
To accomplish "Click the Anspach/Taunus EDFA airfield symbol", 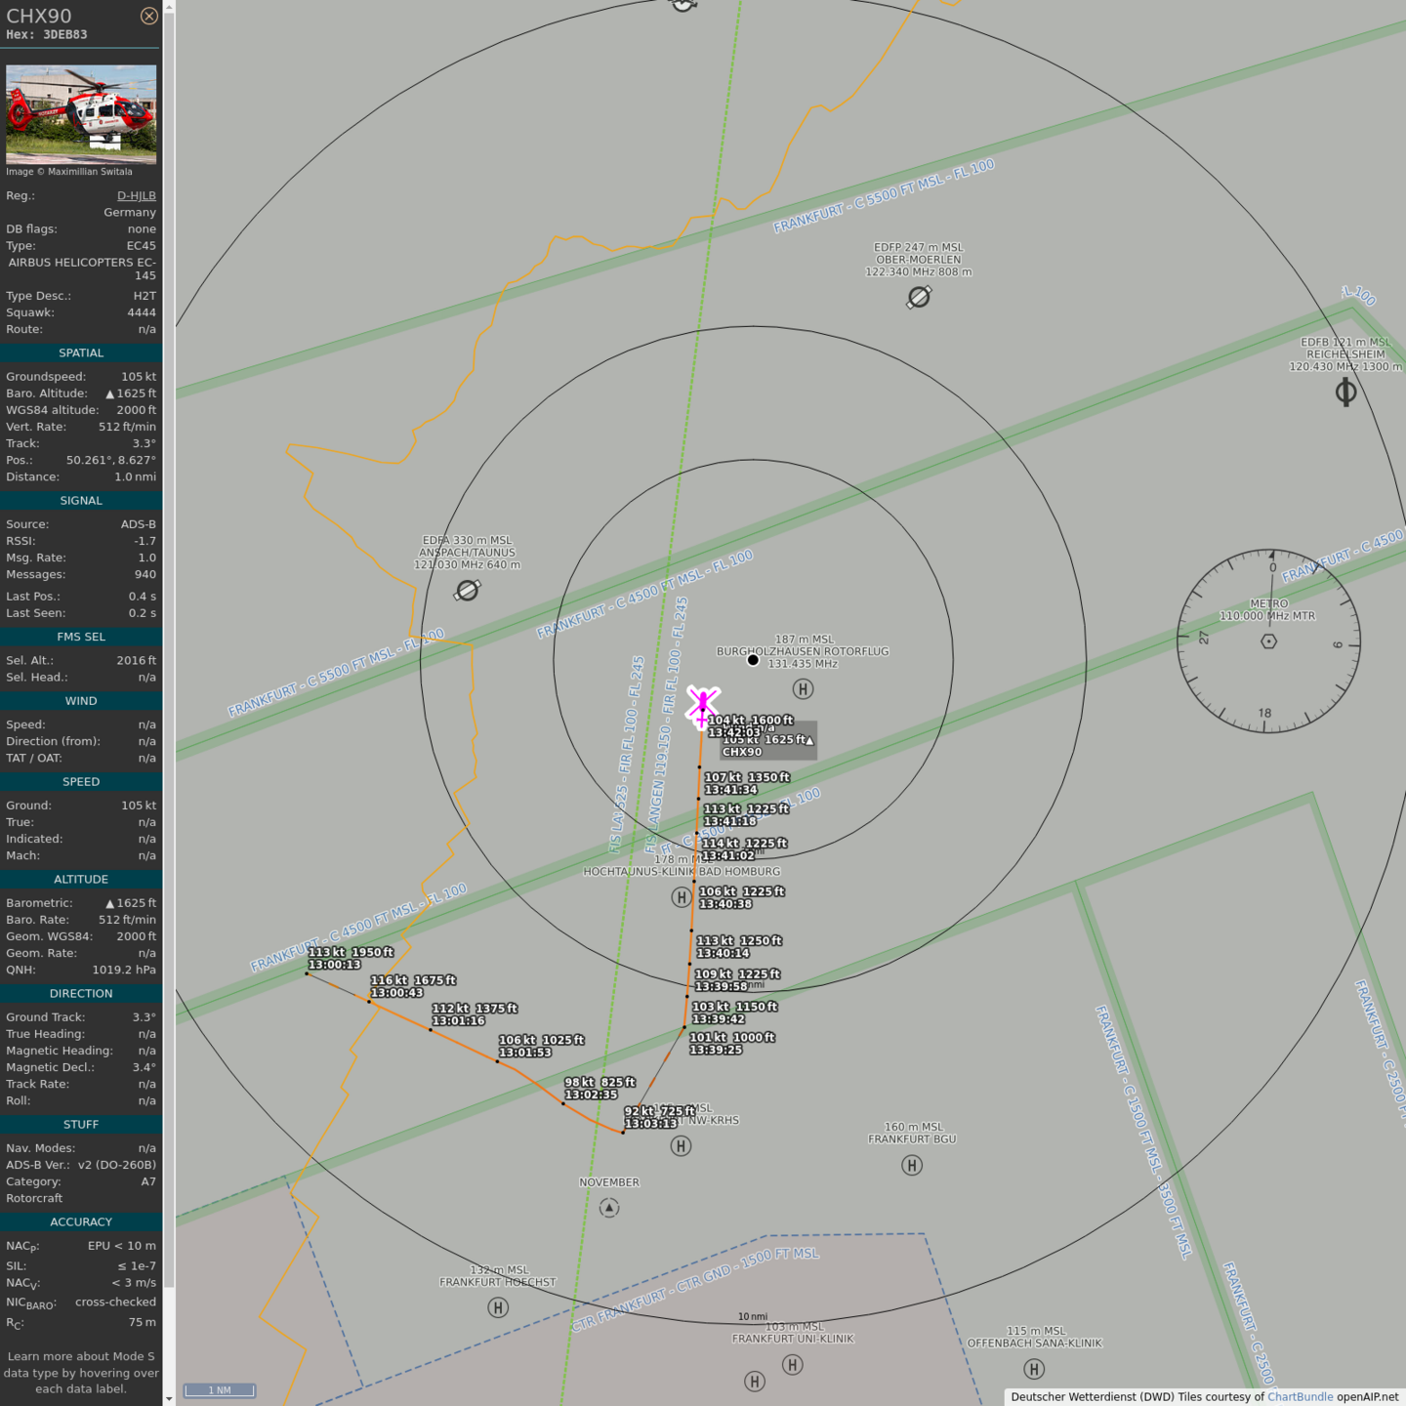I will 468,591.
